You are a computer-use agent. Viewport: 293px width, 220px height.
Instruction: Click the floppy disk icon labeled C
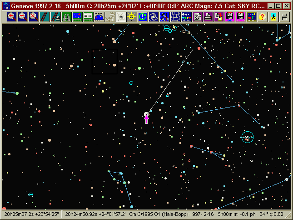click(x=230, y=17)
